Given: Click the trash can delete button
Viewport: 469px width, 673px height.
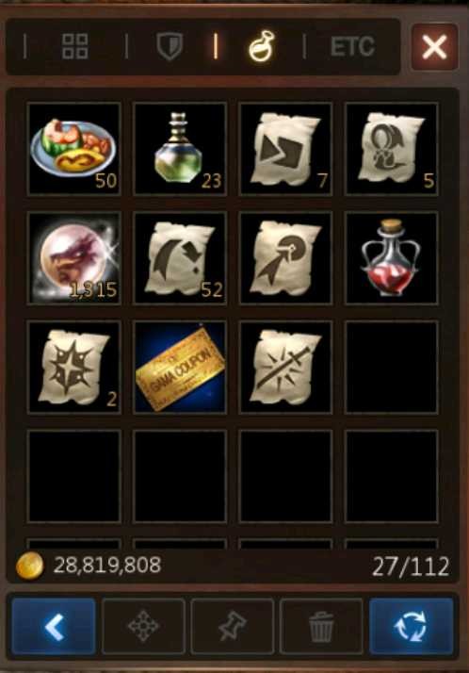Looking at the screenshot, I should 321,626.
